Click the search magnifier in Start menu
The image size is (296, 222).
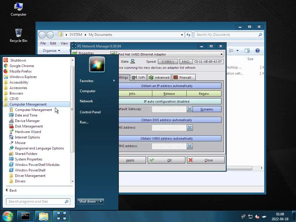tap(66, 201)
